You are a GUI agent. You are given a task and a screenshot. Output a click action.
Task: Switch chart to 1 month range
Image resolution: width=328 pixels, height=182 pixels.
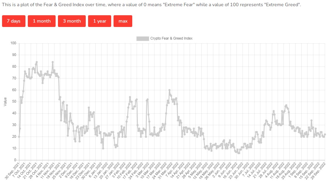[x=42, y=21]
